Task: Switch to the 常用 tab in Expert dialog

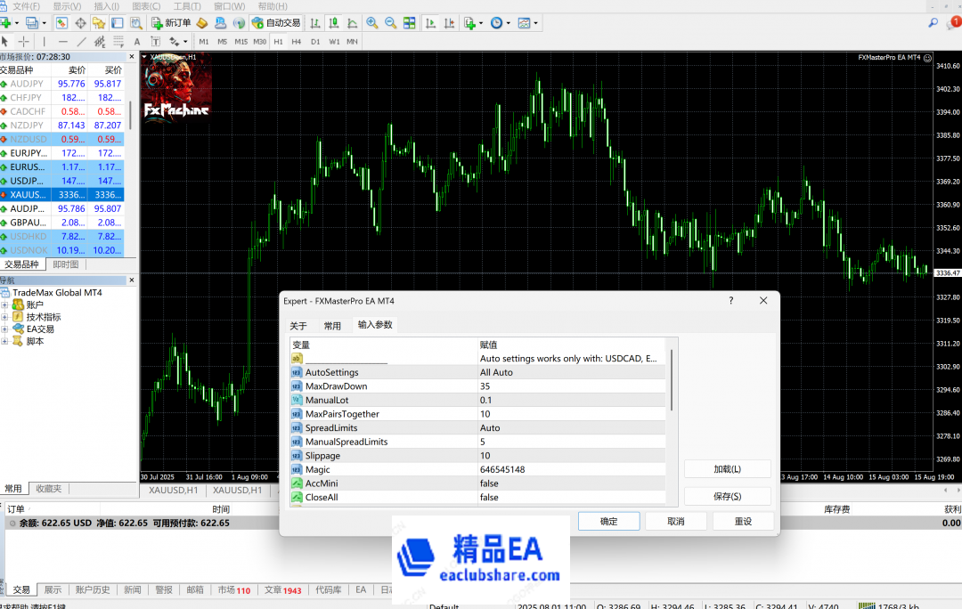Action: [332, 326]
